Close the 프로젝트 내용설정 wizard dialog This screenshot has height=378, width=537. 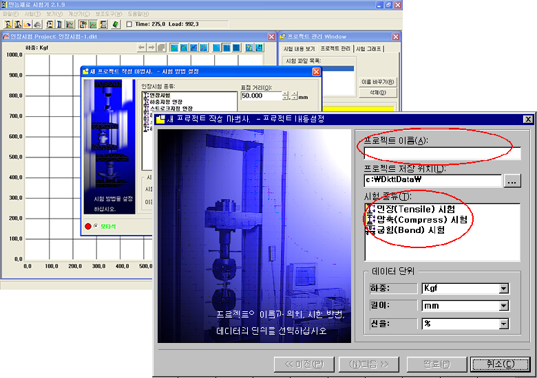(528, 119)
